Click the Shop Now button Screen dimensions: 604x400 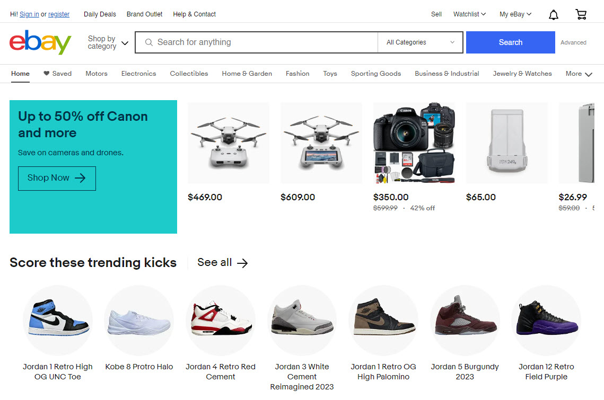pyautogui.click(x=57, y=179)
